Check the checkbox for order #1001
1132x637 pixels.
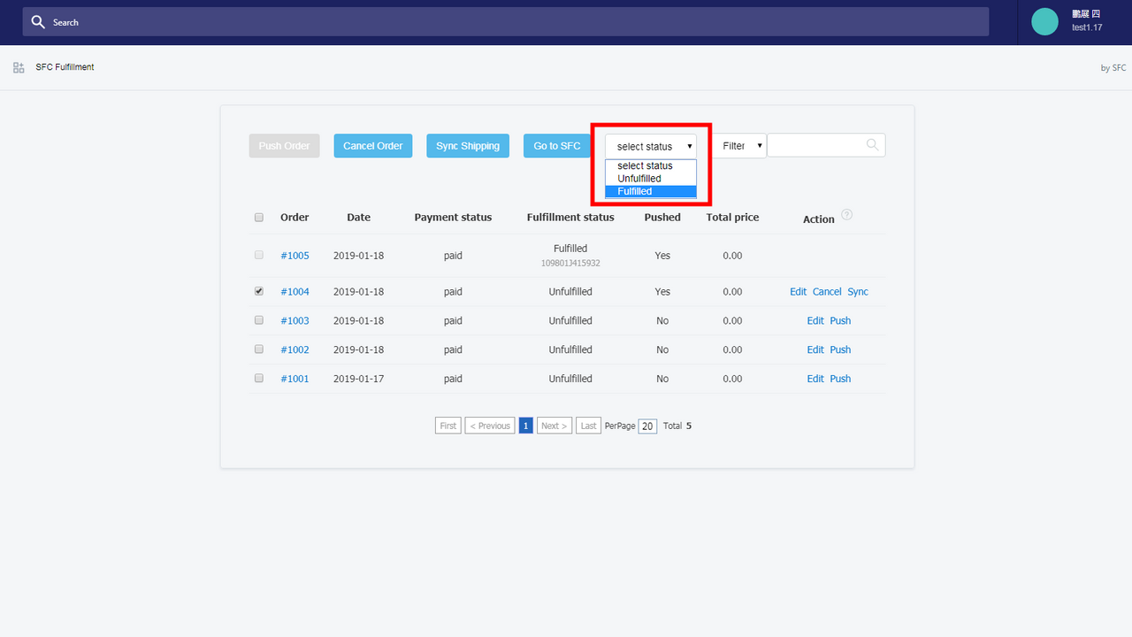(259, 379)
